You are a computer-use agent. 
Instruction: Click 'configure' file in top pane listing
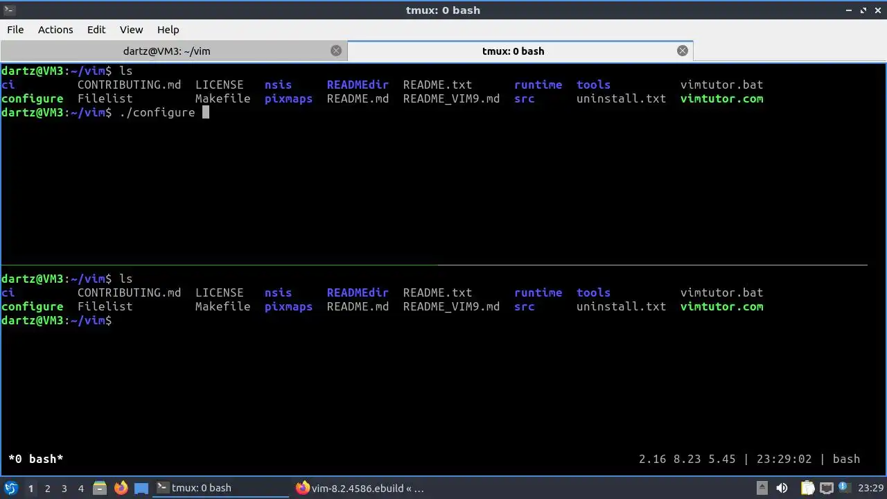[32, 98]
